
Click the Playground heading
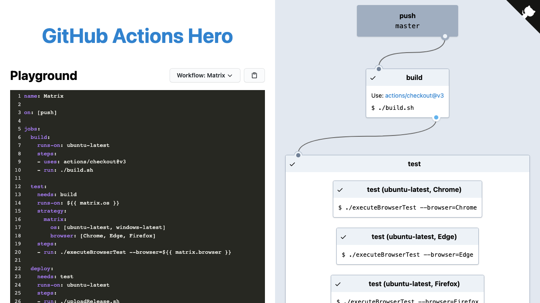coord(44,76)
